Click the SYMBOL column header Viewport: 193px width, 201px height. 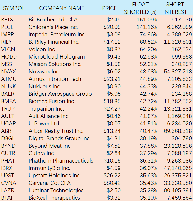tap(14, 8)
